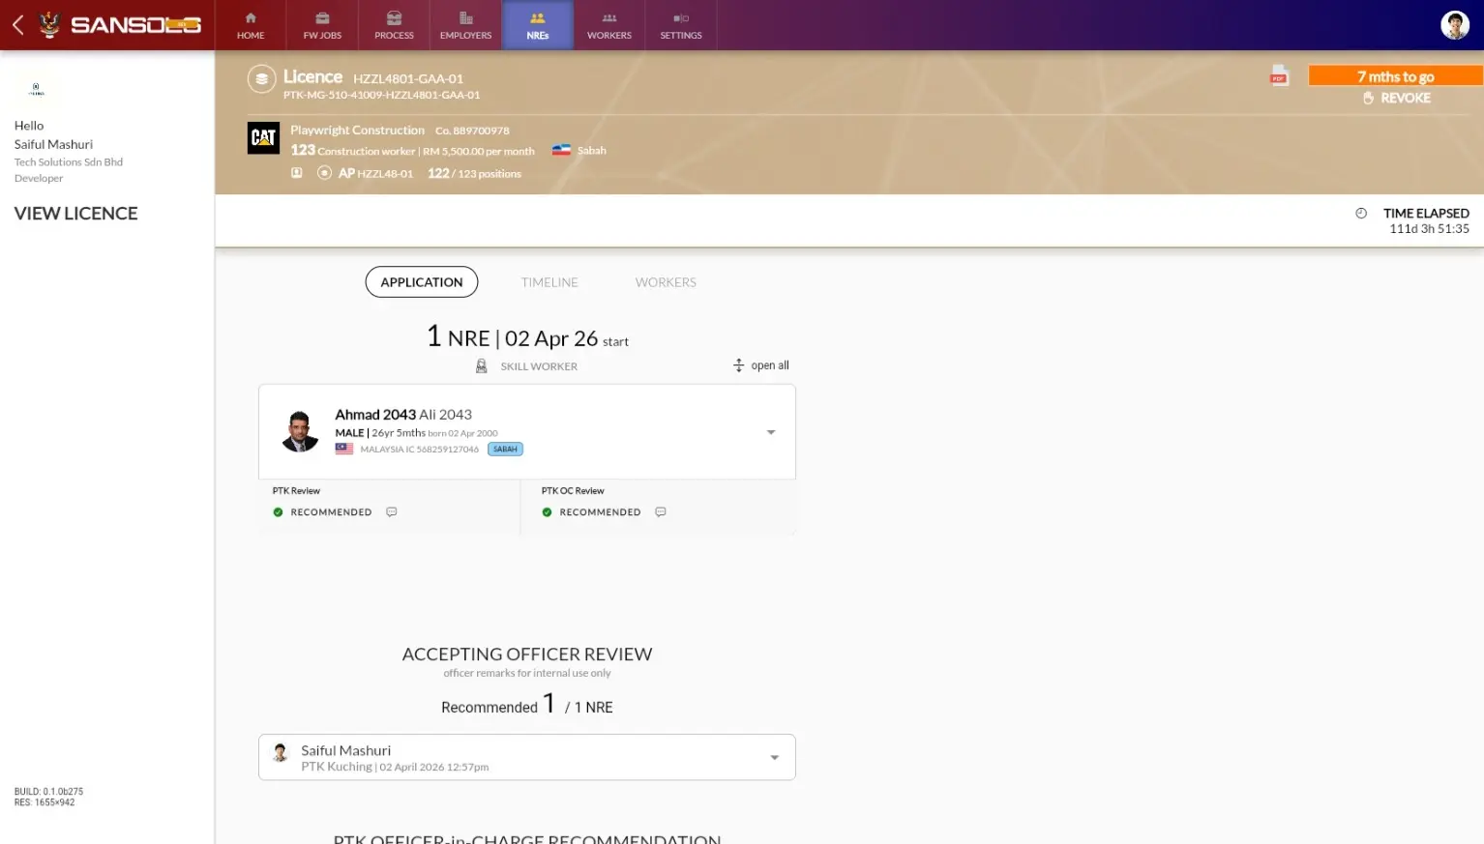Expand Ahmad 2043 worker card
The height and width of the screenshot is (844, 1484).
(771, 432)
